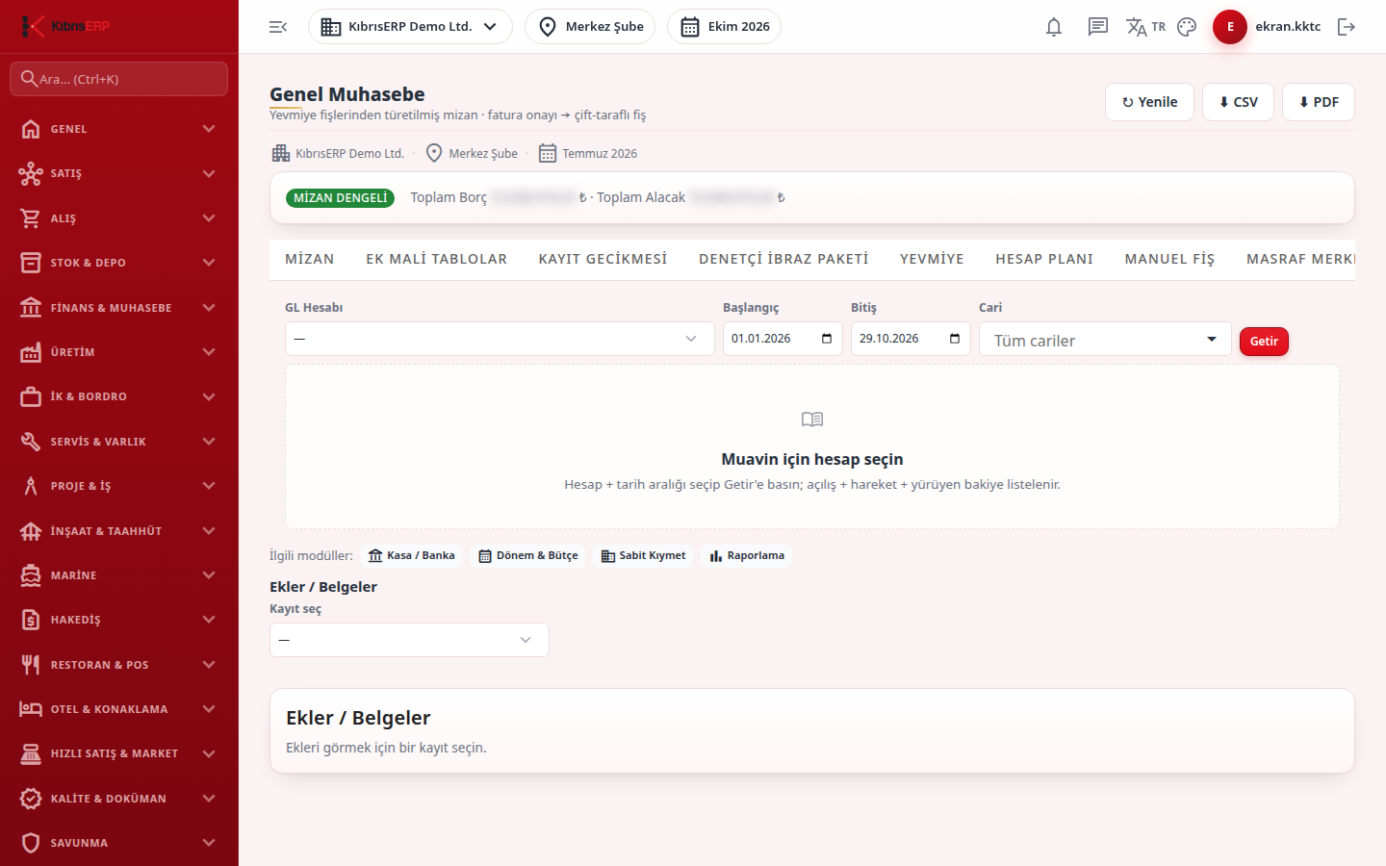Switch to the Ek Mali Tablolar tab

[x=437, y=259]
